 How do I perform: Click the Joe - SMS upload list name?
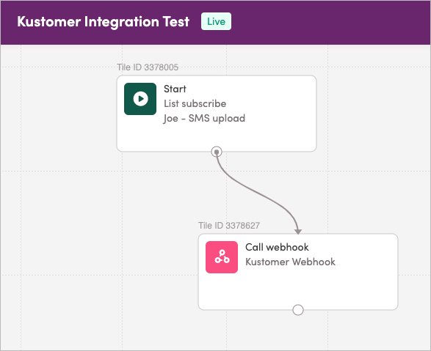(x=204, y=119)
